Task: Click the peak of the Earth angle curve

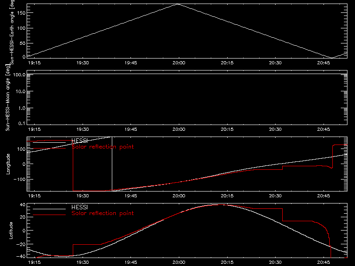Action: pyautogui.click(x=178, y=4)
